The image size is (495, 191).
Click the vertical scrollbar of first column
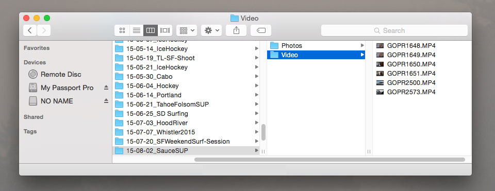pyautogui.click(x=263, y=132)
